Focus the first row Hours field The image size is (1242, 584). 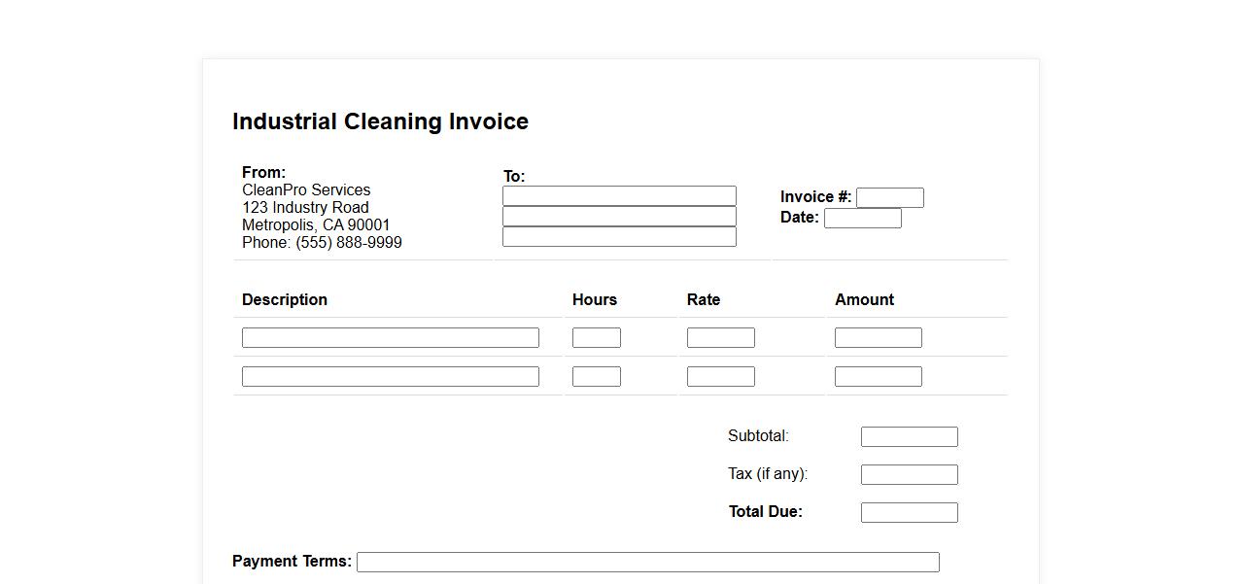pyautogui.click(x=596, y=338)
